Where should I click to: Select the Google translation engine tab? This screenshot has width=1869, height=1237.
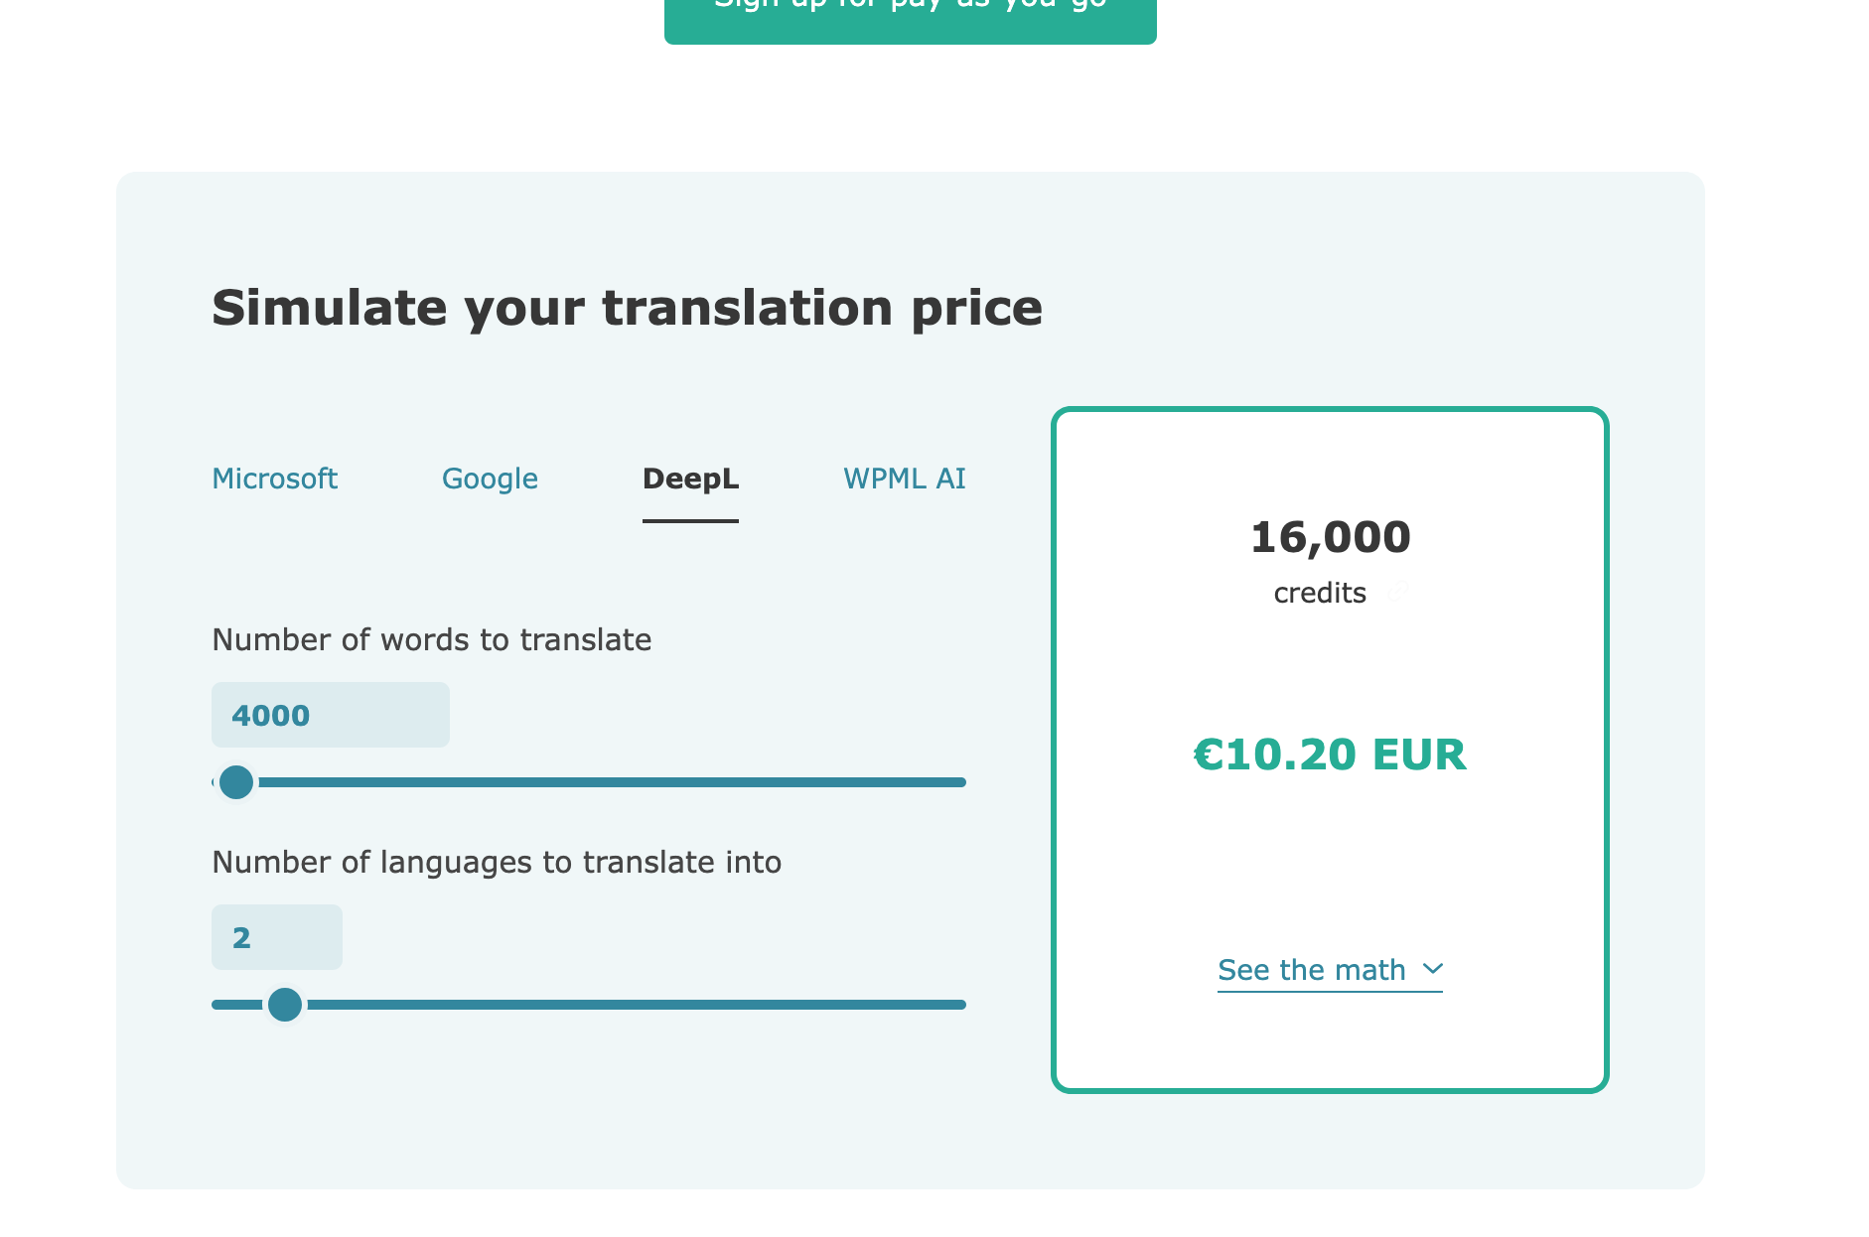click(490, 479)
